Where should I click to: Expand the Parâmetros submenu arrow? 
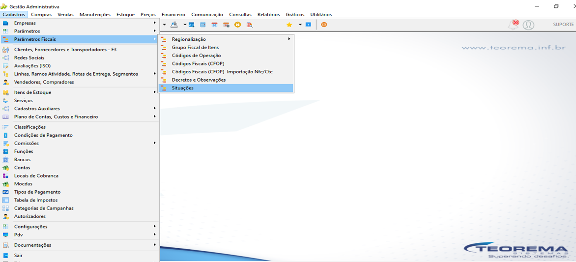click(155, 31)
